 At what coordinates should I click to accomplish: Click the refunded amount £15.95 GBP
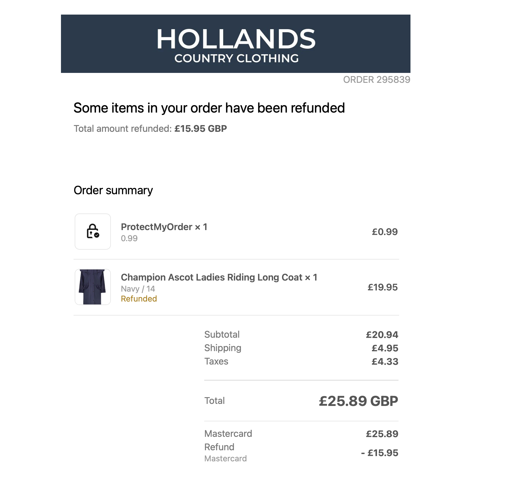click(201, 129)
